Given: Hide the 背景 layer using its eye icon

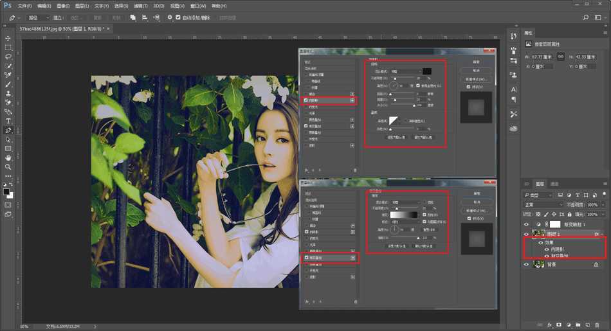Looking at the screenshot, I should tap(527, 264).
